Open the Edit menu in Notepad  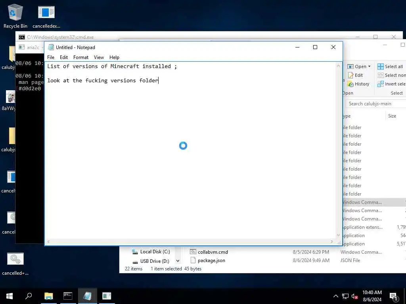click(64, 57)
